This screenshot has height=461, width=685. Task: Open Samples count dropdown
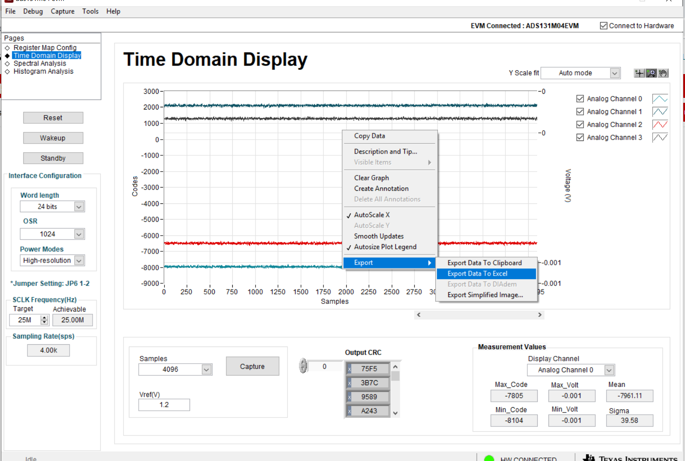(207, 369)
